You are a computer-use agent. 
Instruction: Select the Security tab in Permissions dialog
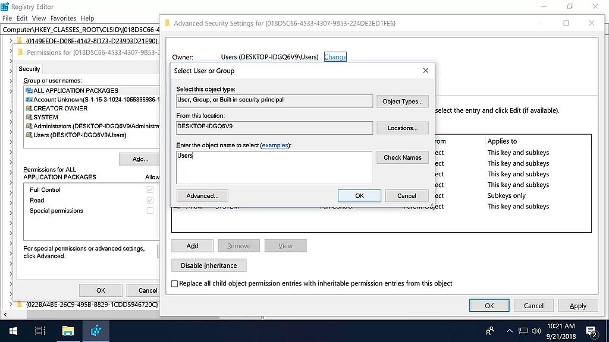[x=29, y=69]
